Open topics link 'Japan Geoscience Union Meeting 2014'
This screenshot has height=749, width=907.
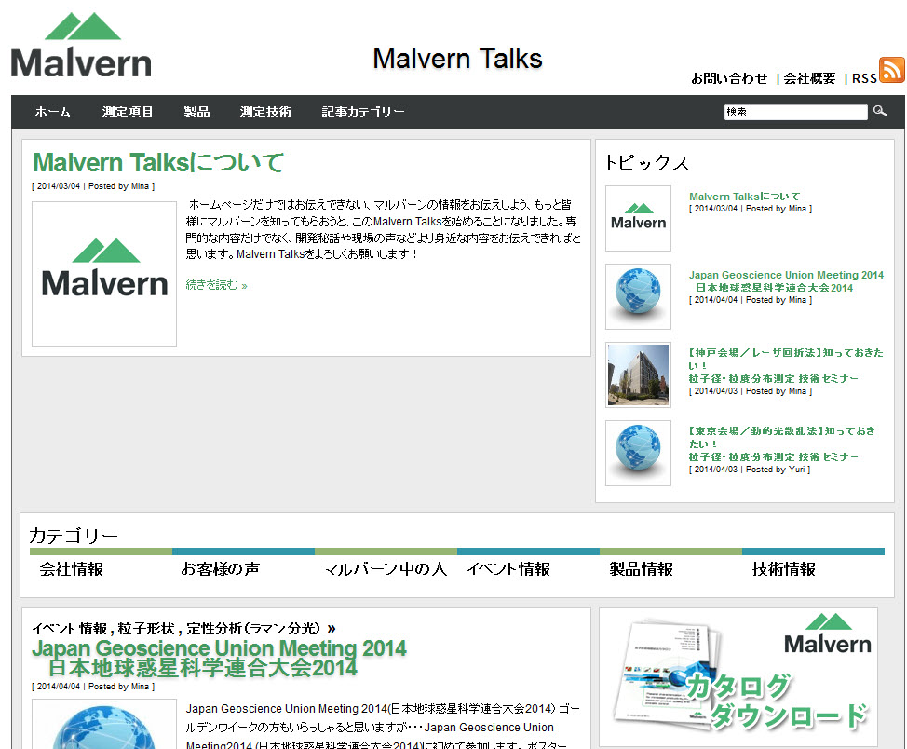(786, 280)
